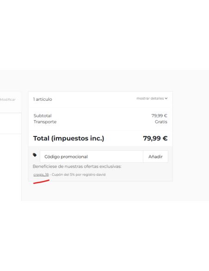Click the bold total price 79,99 €
Viewport: 209px width, 271px height.
(x=155, y=138)
